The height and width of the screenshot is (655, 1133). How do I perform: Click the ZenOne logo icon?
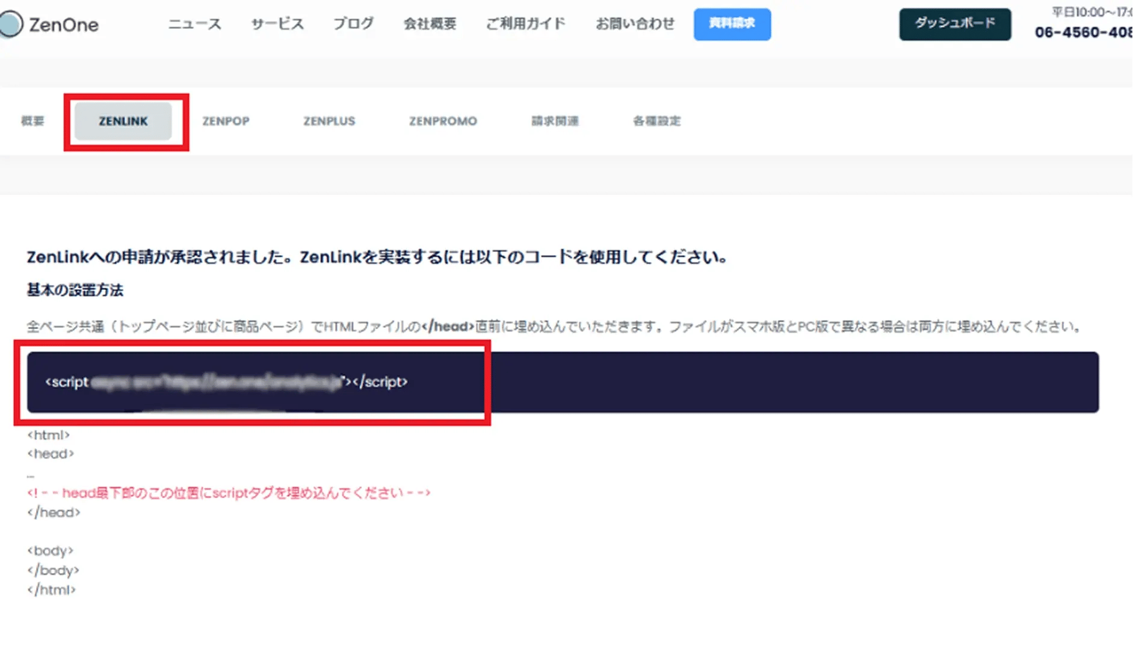click(11, 24)
